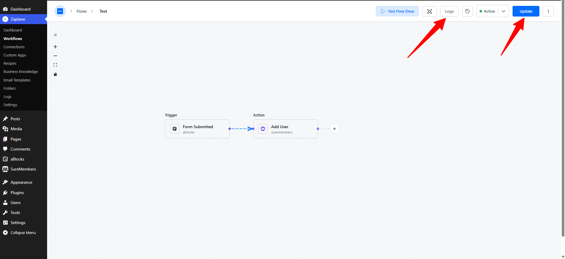Image resolution: width=565 pixels, height=259 pixels.
Task: Click the Active status button
Action: click(x=487, y=11)
